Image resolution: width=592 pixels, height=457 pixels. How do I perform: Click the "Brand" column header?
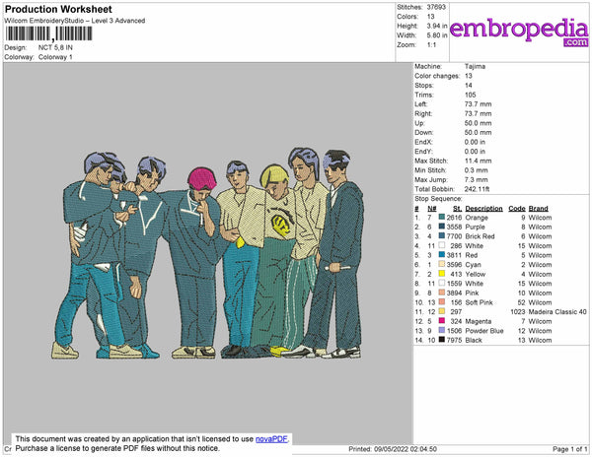click(539, 209)
